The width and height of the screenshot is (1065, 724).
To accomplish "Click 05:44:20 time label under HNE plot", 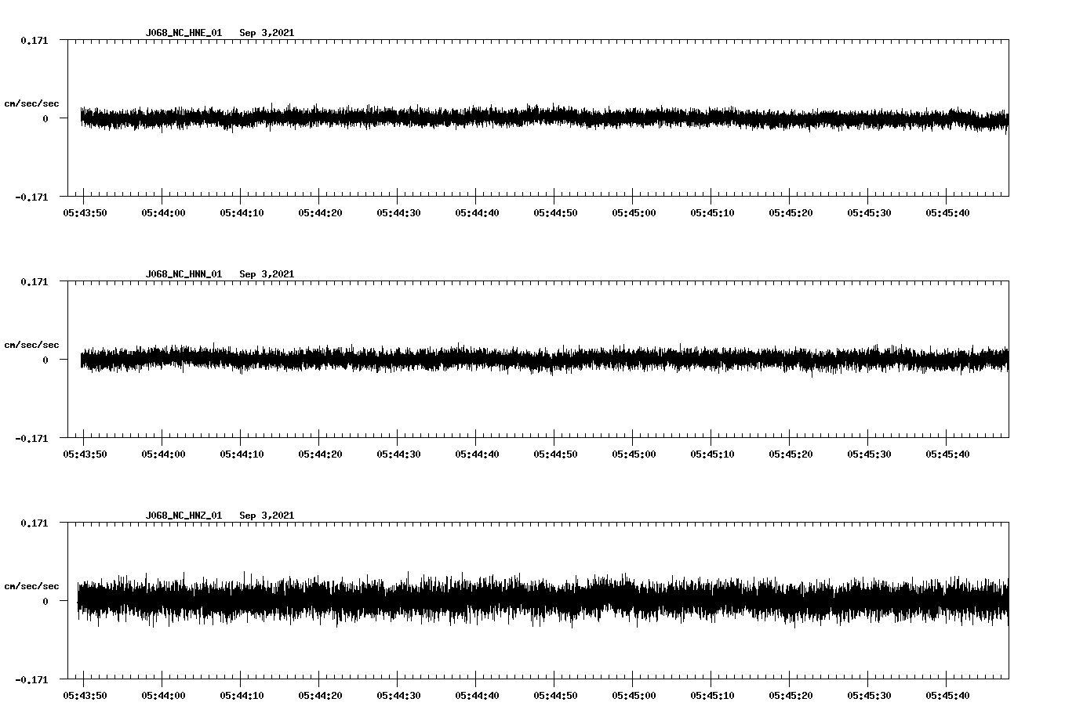I will [x=320, y=213].
